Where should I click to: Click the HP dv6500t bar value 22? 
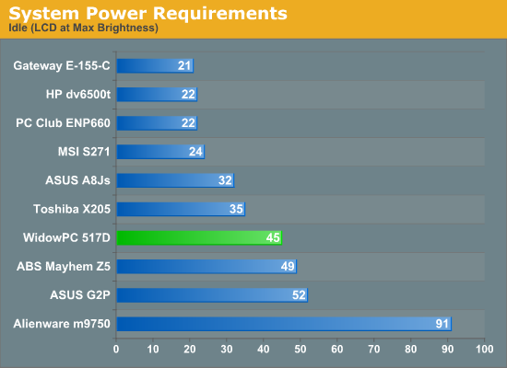point(188,94)
